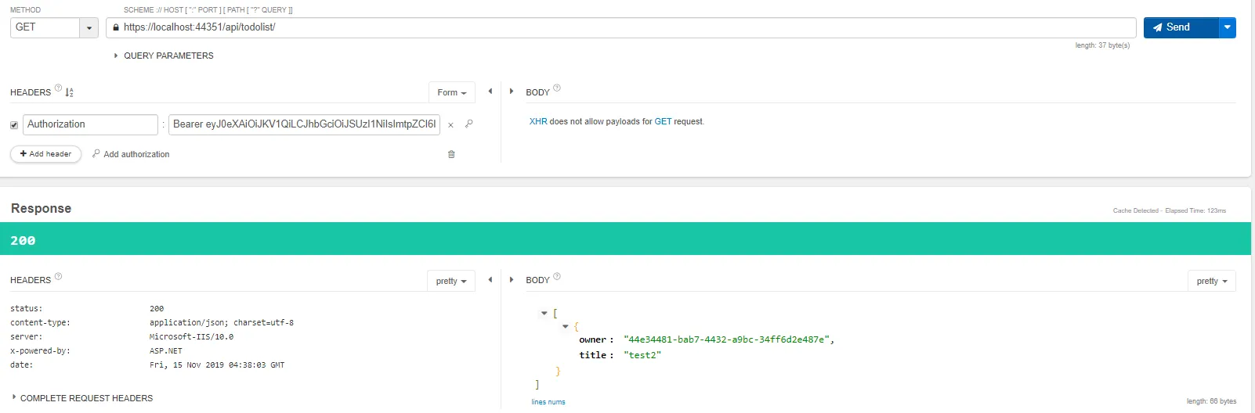
Task: Click the help icon next to request HEADERS
Action: (x=58, y=88)
